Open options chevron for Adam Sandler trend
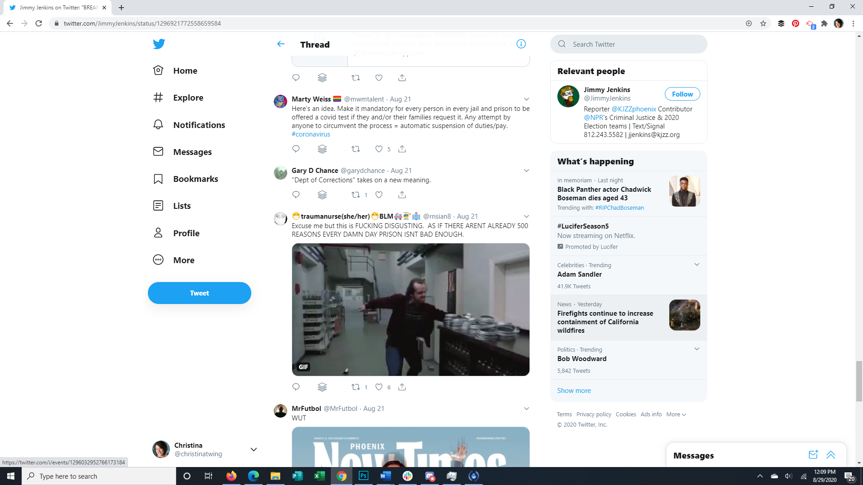Viewport: 863px width, 485px height. coord(697,265)
